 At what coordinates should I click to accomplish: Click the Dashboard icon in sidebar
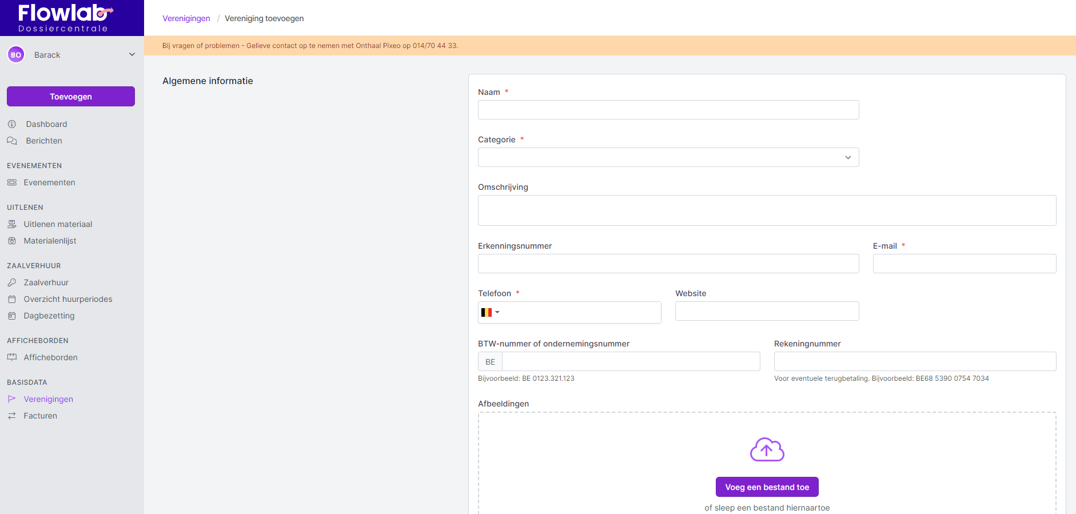click(12, 124)
